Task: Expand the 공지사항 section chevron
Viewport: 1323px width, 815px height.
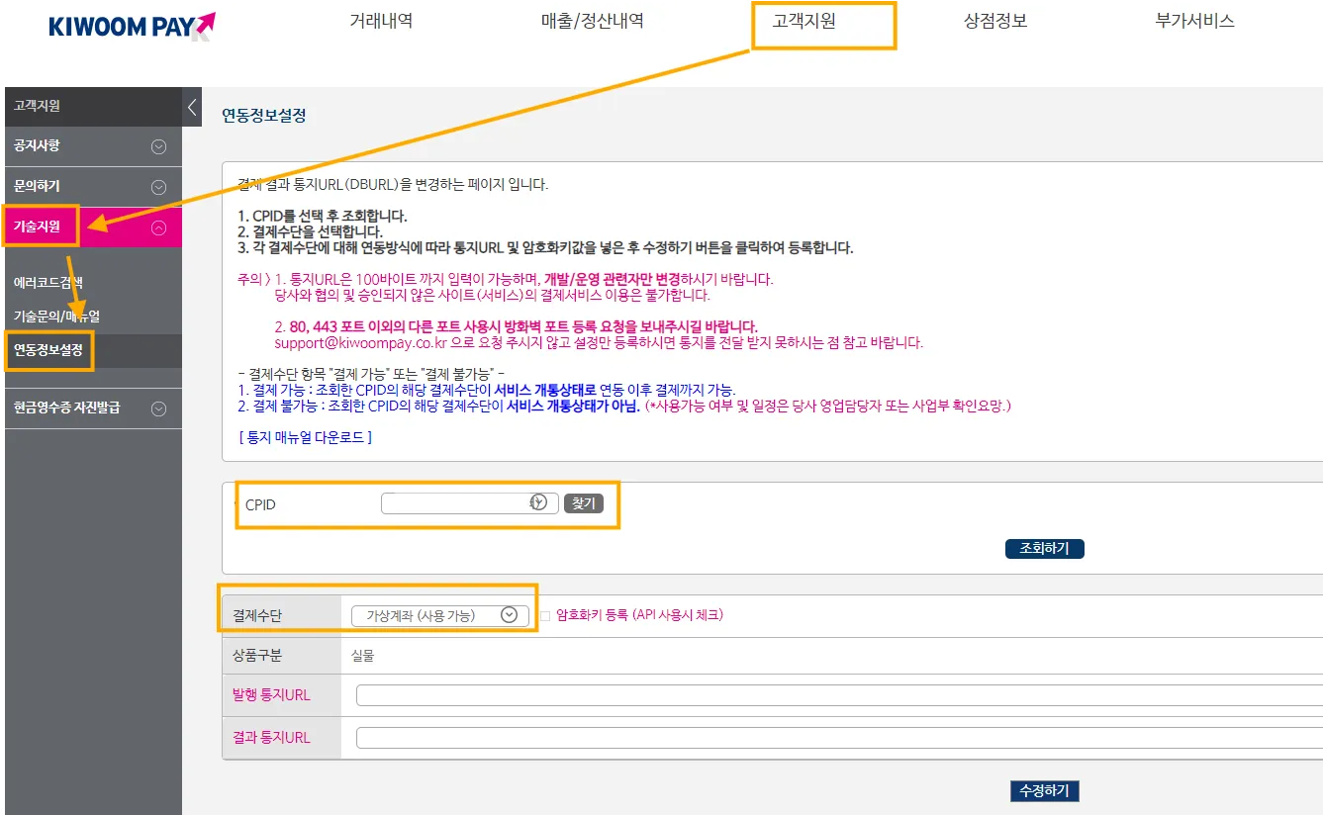Action: point(158,146)
